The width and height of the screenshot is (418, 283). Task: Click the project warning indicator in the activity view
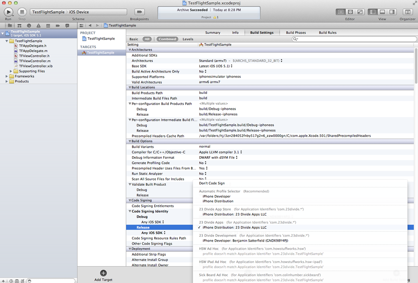click(216, 18)
